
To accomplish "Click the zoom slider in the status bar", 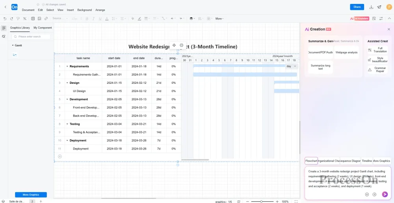I will tap(261, 201).
